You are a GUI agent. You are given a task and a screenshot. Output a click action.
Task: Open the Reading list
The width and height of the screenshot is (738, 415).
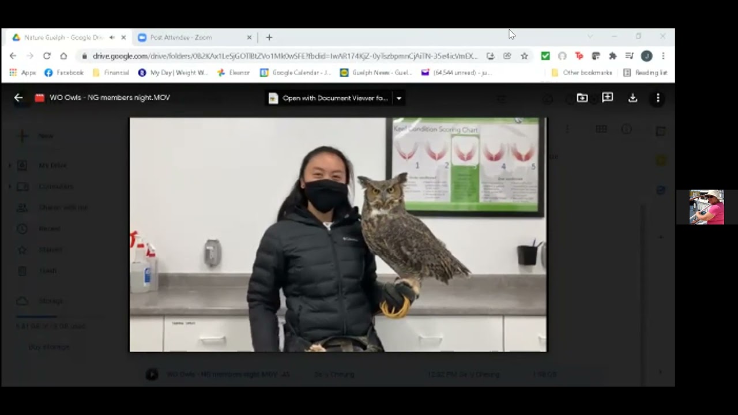click(x=645, y=73)
